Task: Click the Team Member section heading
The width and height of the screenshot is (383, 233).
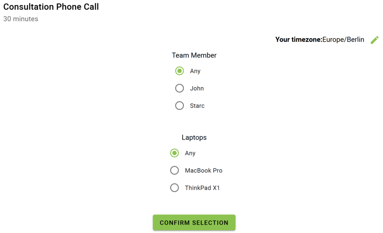Action: [x=194, y=55]
